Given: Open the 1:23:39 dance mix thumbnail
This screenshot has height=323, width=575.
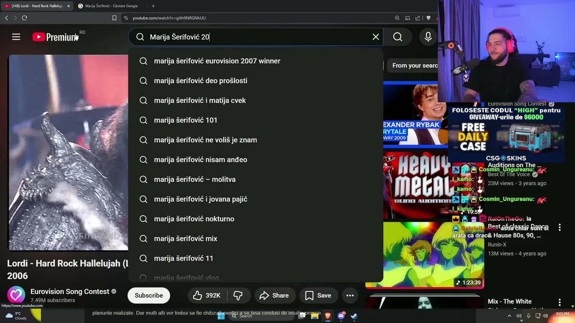Looking at the screenshot, I should [425, 255].
